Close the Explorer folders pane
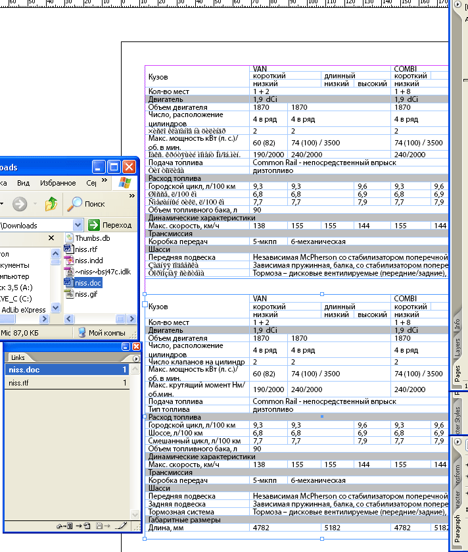 coord(51,238)
